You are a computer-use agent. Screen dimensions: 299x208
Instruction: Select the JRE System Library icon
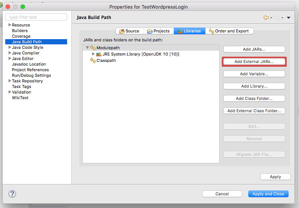[99, 54]
